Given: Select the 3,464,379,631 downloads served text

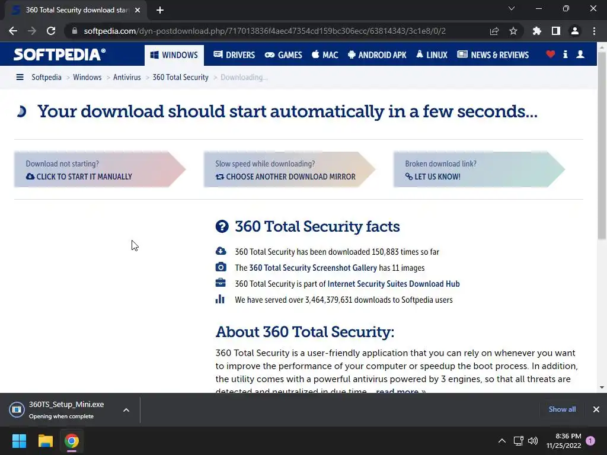Looking at the screenshot, I should point(344,300).
